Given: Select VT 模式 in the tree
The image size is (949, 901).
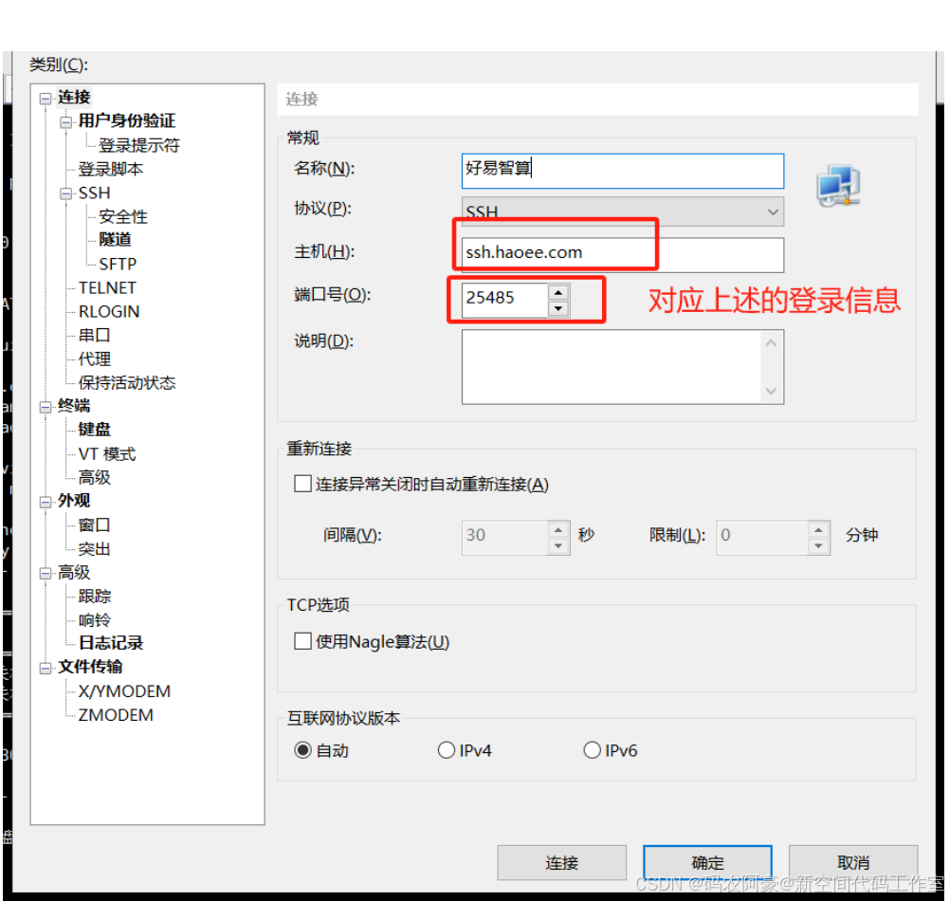Looking at the screenshot, I should point(107,454).
